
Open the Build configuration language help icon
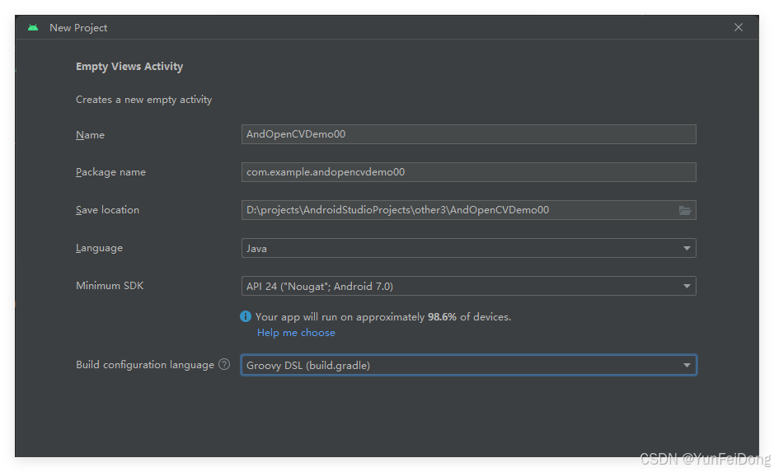pyautogui.click(x=224, y=364)
